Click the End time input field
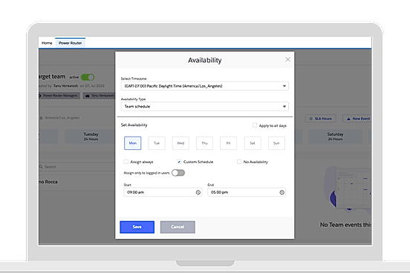410x273 pixels. click(247, 192)
